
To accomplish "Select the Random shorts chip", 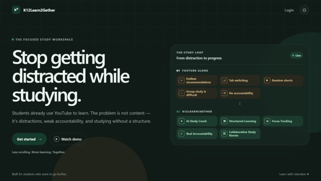I will 282,81.
